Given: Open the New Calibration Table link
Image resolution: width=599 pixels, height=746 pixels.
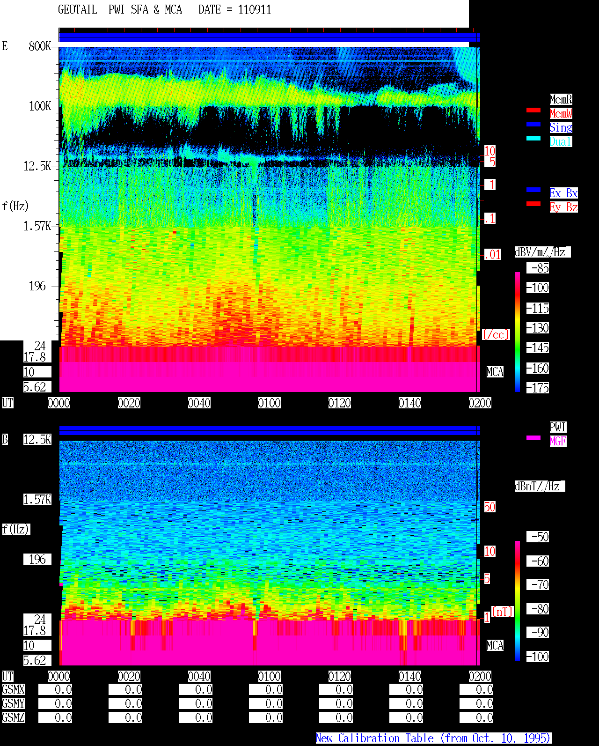Looking at the screenshot, I should pyautogui.click(x=433, y=738).
